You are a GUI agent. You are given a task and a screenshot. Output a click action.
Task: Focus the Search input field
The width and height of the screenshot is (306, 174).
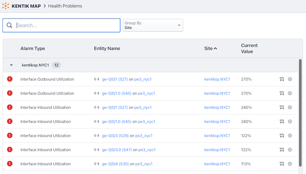pyautogui.click(x=67, y=26)
